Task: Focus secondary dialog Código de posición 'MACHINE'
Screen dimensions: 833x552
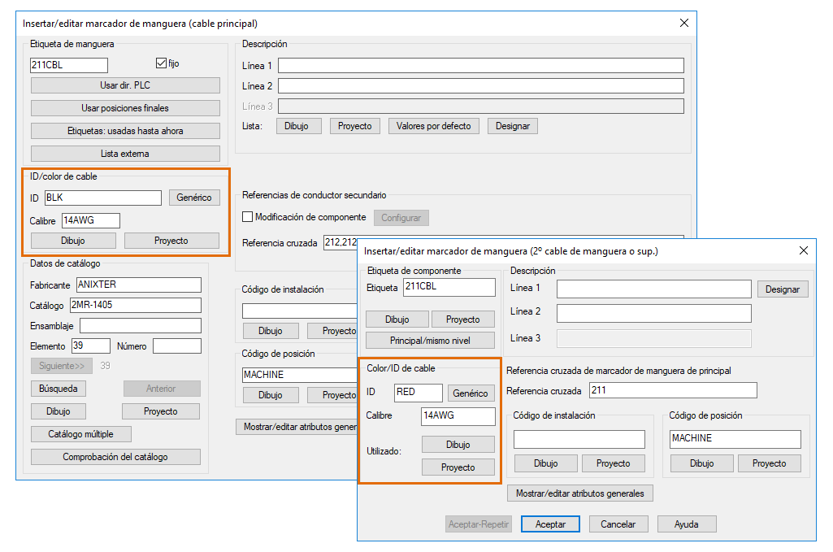Action: click(735, 439)
